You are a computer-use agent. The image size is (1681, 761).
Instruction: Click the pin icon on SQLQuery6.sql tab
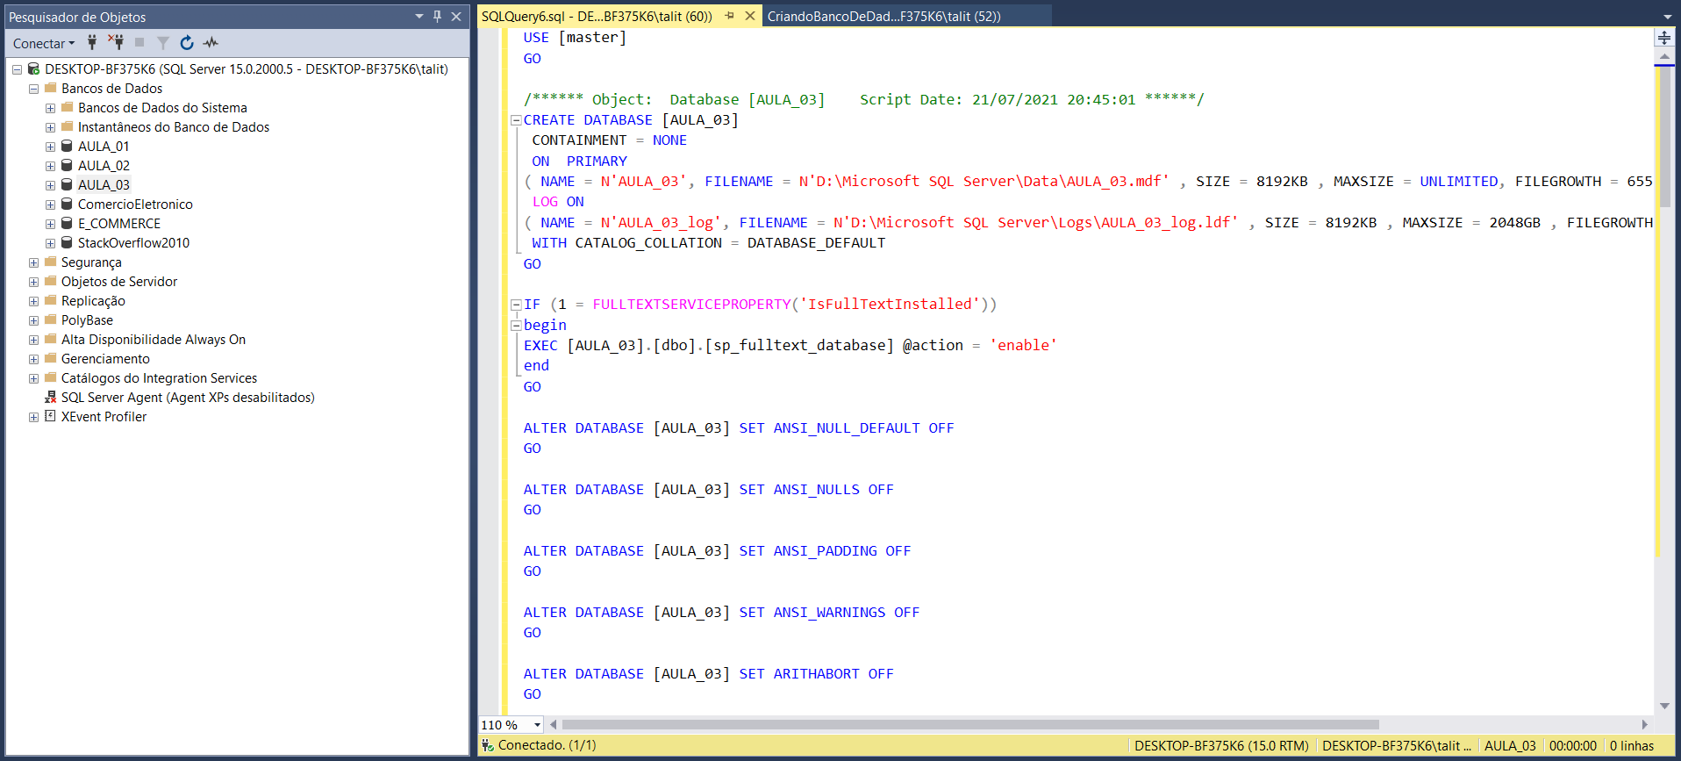[730, 16]
